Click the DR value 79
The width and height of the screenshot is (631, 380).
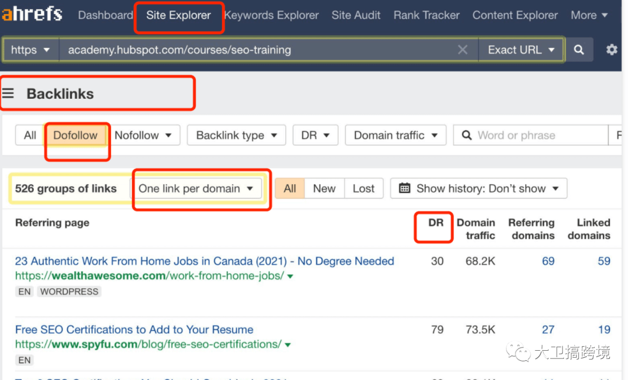pyautogui.click(x=438, y=330)
